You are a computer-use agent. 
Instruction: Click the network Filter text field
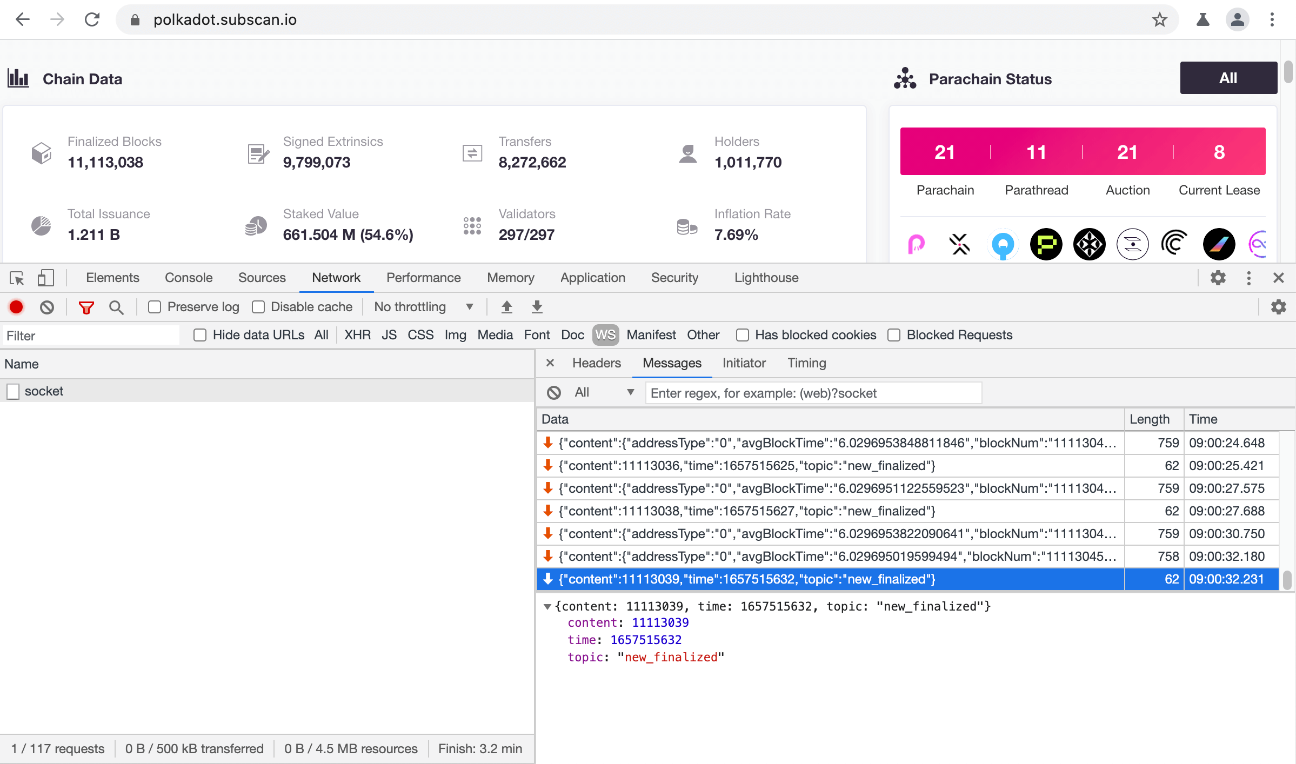coord(91,336)
